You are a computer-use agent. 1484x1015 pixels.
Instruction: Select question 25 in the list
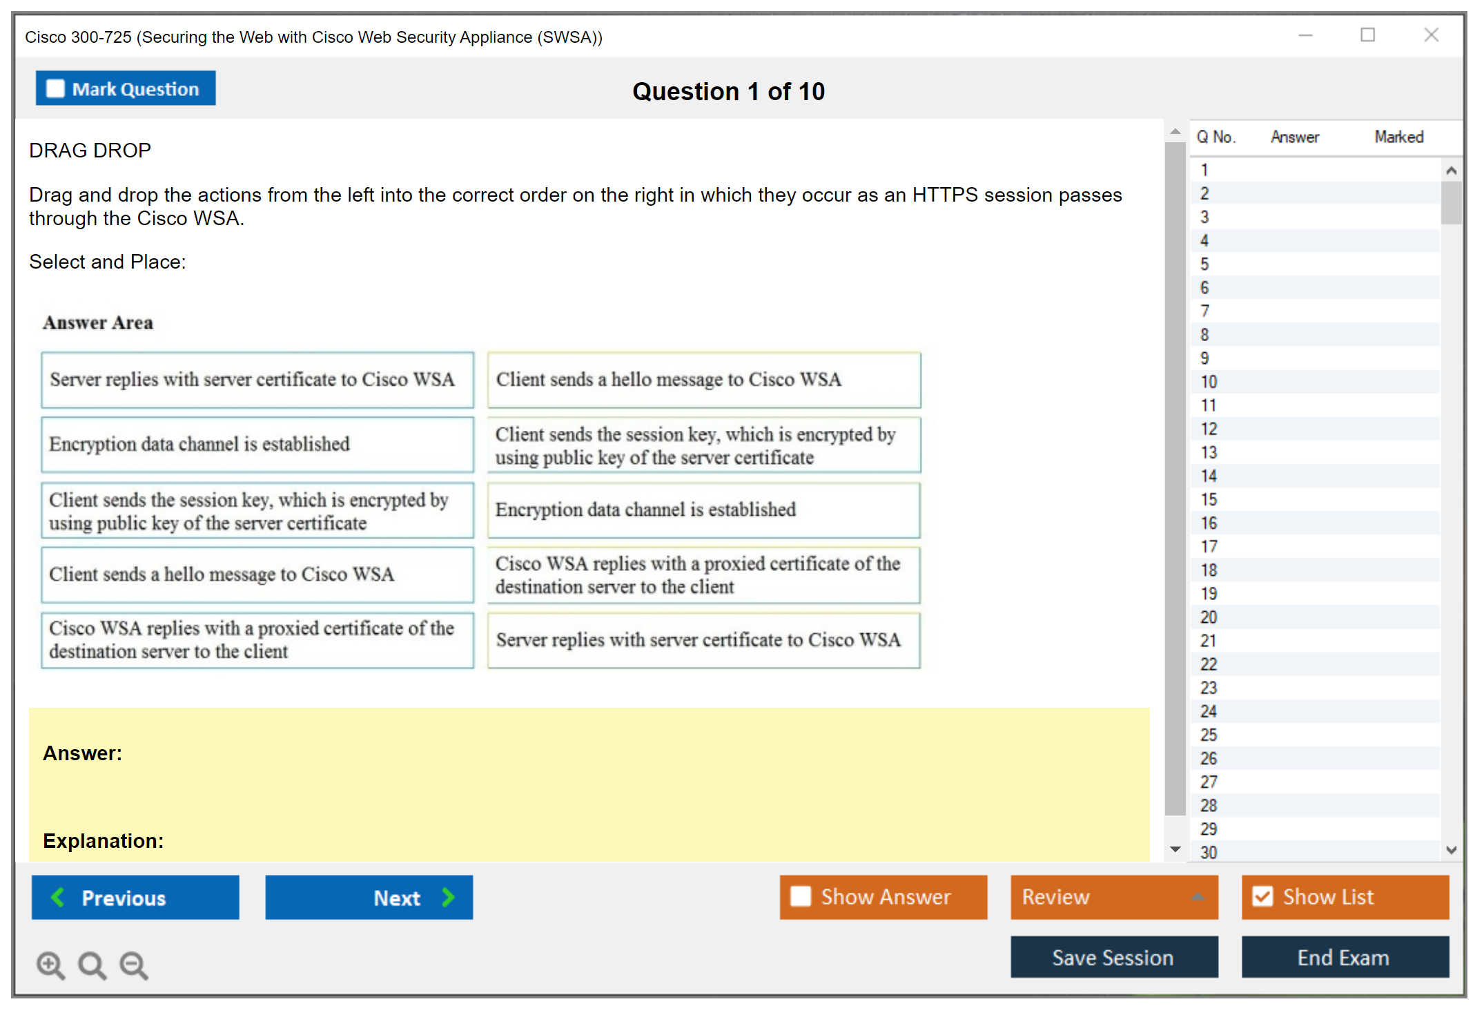tap(1209, 735)
